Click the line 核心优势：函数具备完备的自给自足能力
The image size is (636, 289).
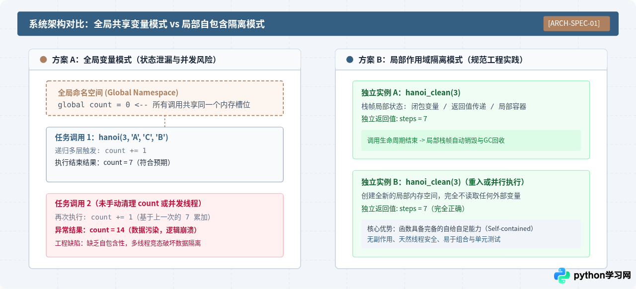pos(450,228)
